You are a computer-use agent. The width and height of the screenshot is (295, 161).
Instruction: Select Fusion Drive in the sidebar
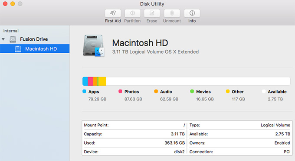coord(34,39)
